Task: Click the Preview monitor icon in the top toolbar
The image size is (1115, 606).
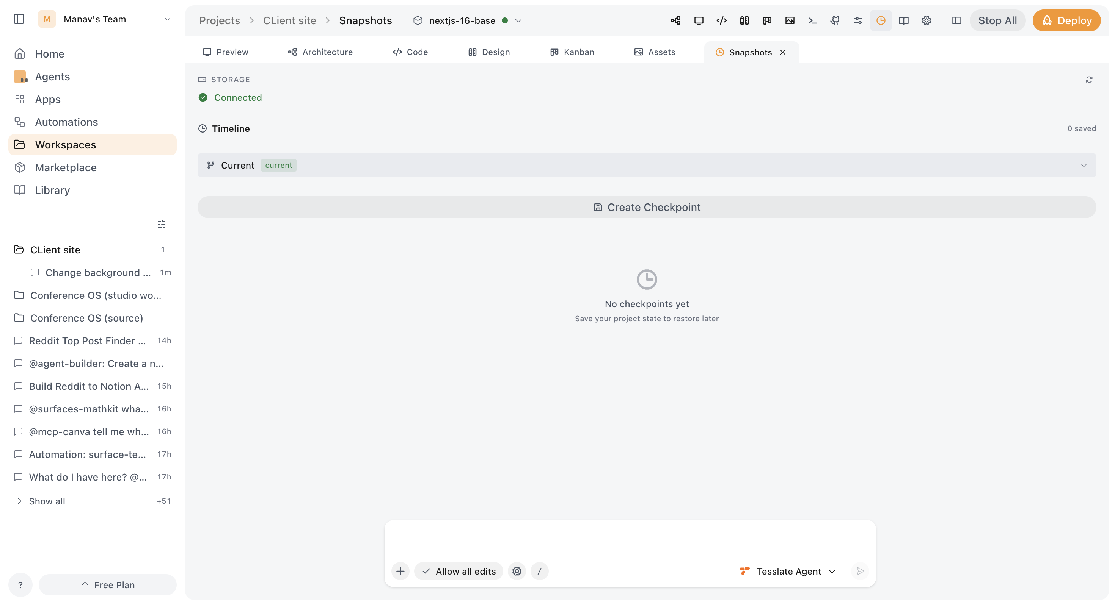Action: coord(699,20)
